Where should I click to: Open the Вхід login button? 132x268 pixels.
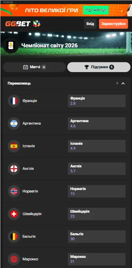click(x=90, y=24)
